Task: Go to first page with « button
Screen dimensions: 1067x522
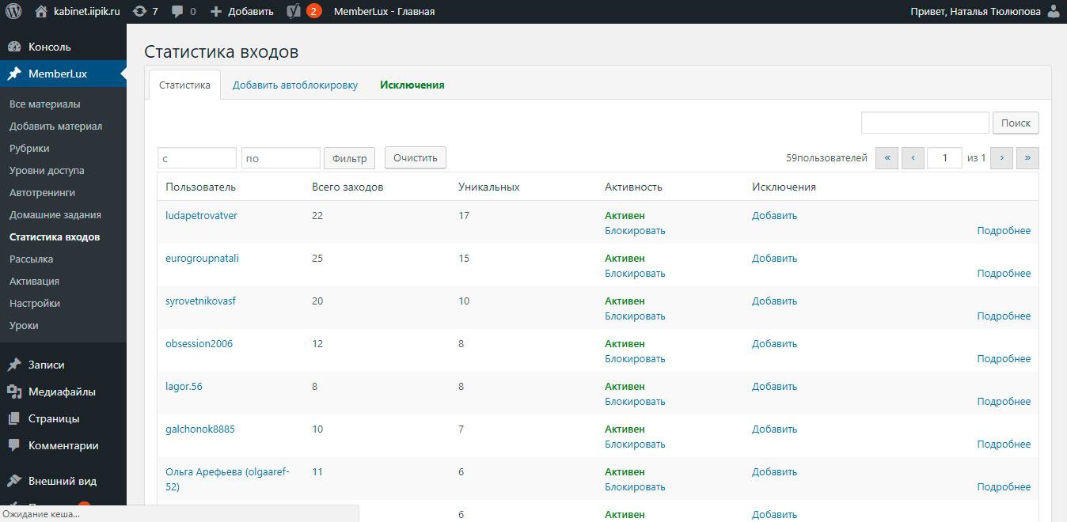Action: [887, 158]
